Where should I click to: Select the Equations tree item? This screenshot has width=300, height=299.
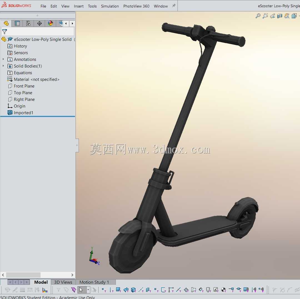click(x=20, y=73)
